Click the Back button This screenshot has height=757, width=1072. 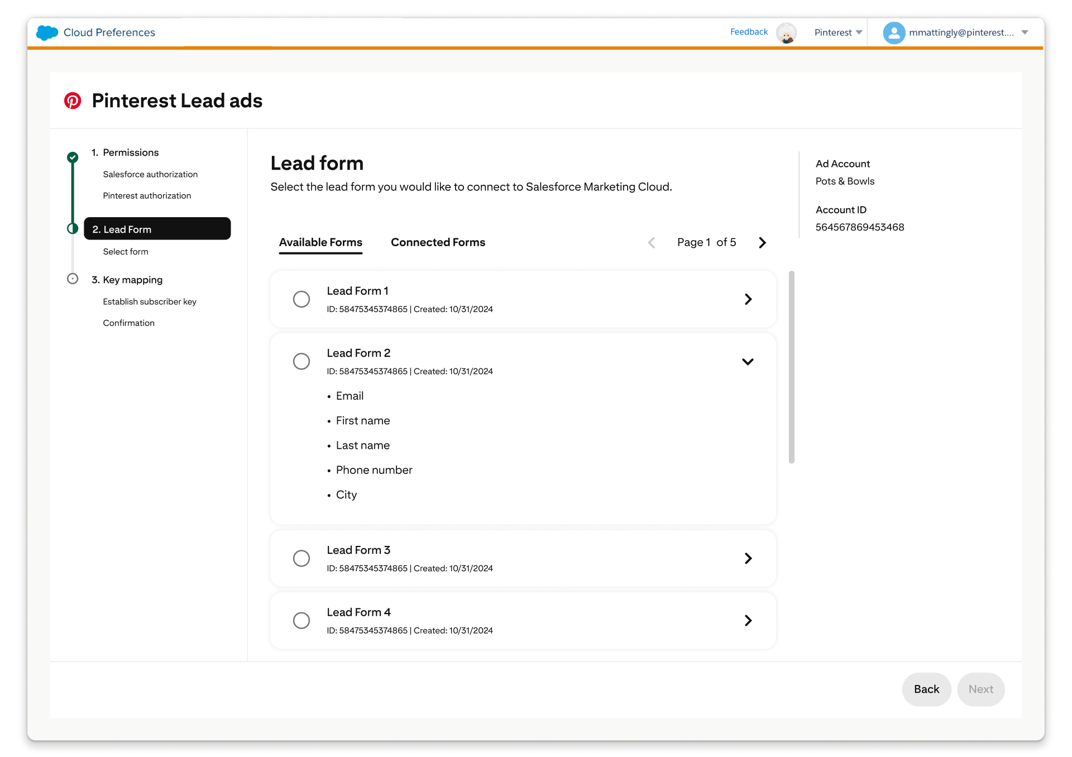pyautogui.click(x=926, y=689)
